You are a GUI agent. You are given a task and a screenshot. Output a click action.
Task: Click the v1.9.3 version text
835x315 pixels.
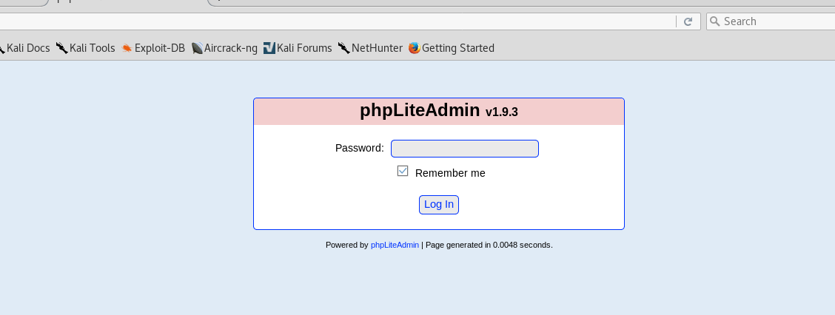(x=502, y=112)
